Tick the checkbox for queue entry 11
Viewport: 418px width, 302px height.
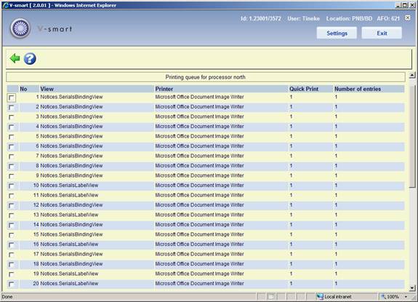pyautogui.click(x=12, y=196)
